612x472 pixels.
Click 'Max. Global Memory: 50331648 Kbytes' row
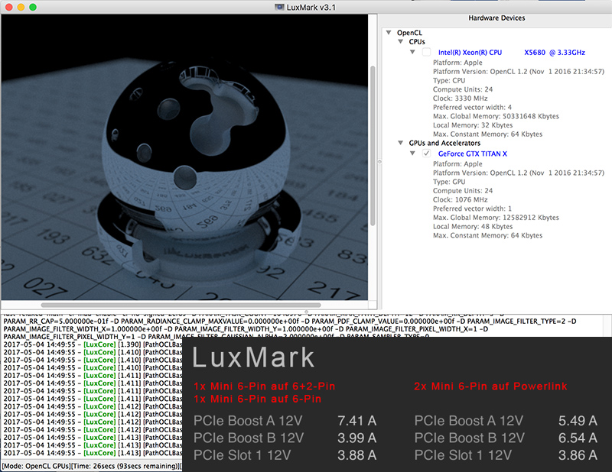click(496, 116)
